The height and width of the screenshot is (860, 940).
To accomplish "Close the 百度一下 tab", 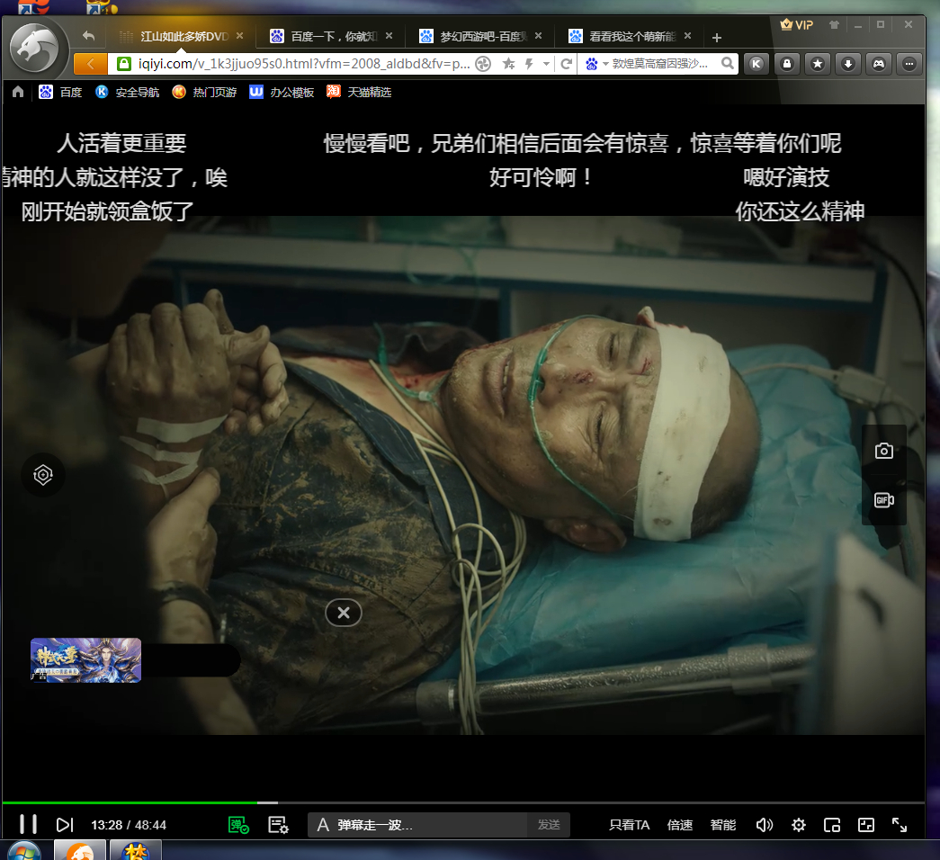I will coord(389,36).
